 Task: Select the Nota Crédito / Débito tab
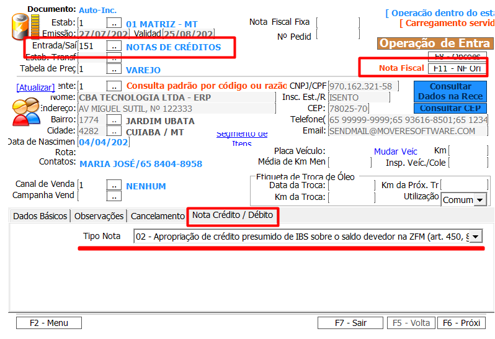[x=233, y=215]
